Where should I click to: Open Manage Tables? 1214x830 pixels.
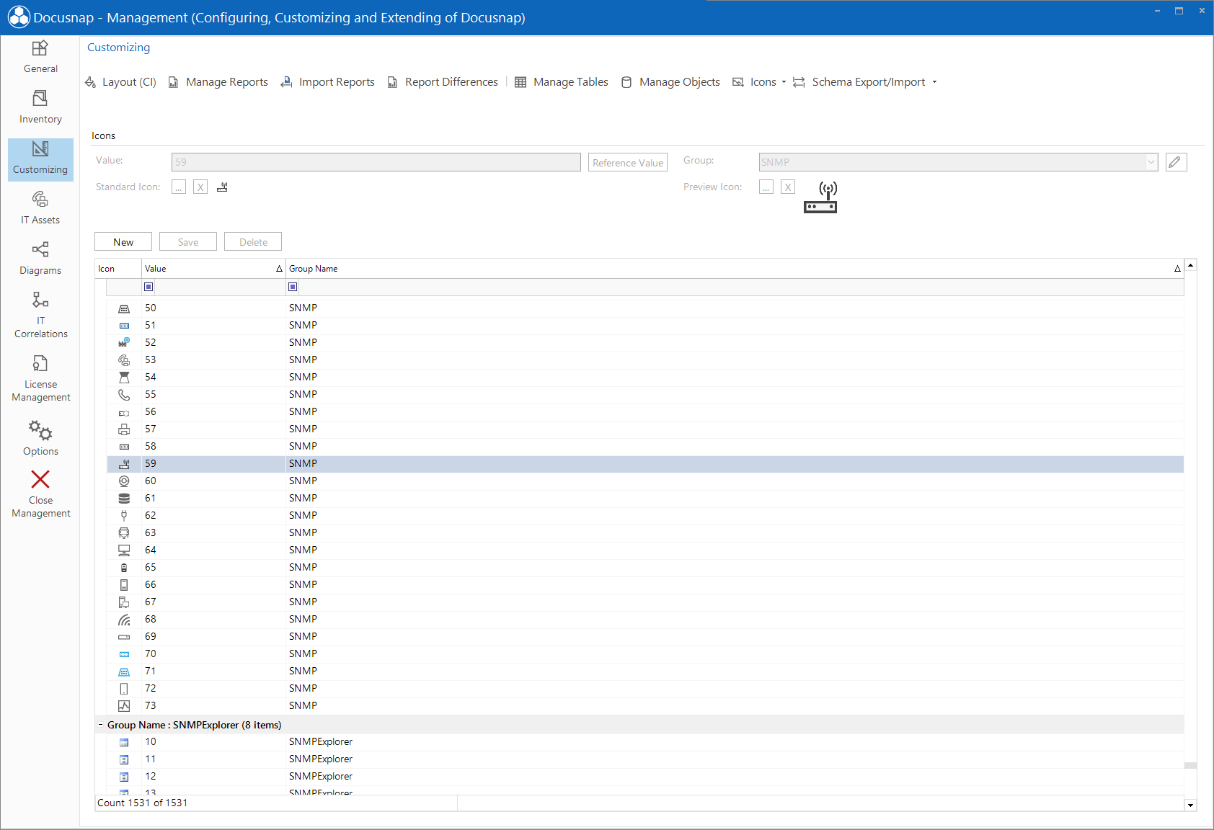tap(562, 82)
